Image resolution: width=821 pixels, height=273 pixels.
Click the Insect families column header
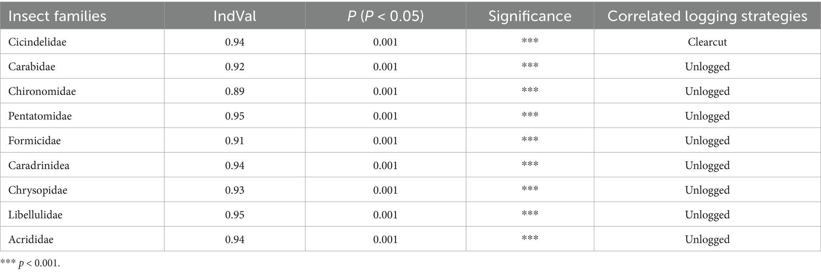tap(57, 16)
